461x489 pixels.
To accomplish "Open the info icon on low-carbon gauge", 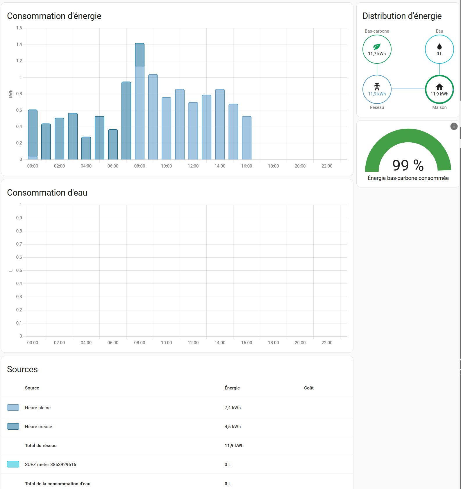I will [454, 126].
